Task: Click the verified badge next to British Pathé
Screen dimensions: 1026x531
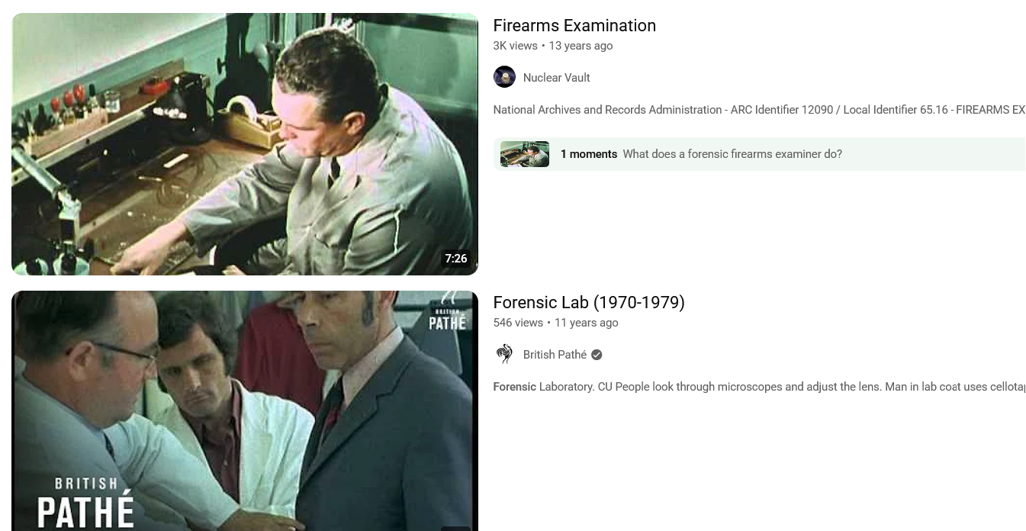Action: 597,355
